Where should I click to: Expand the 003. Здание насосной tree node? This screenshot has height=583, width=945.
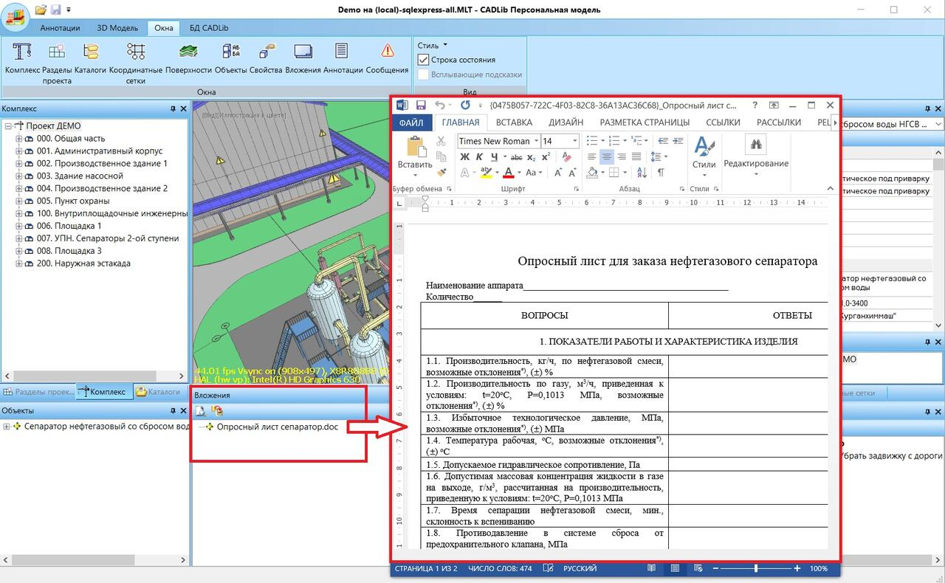point(19,176)
